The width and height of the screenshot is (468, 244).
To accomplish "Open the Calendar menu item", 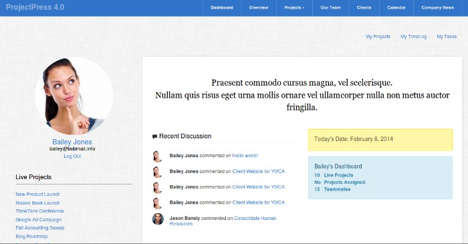I will pos(396,8).
